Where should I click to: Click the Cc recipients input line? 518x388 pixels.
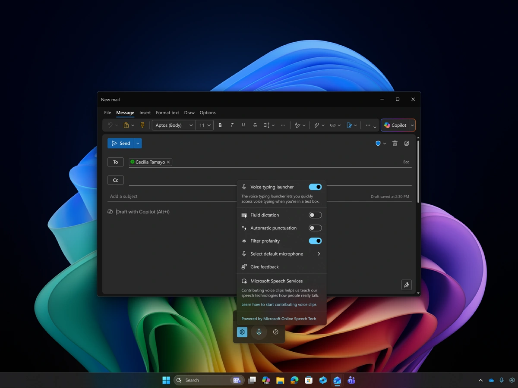coord(270,180)
